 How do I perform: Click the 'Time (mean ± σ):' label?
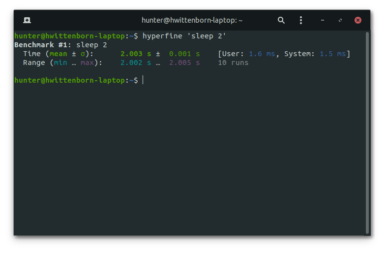(58, 54)
